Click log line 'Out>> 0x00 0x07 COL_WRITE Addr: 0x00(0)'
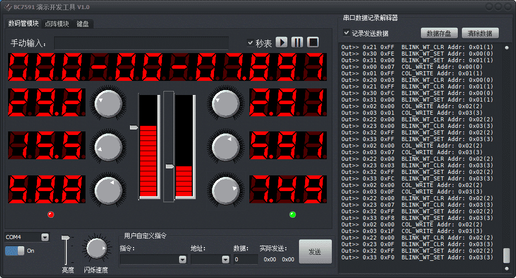516x278 pixels. click(x=412, y=67)
